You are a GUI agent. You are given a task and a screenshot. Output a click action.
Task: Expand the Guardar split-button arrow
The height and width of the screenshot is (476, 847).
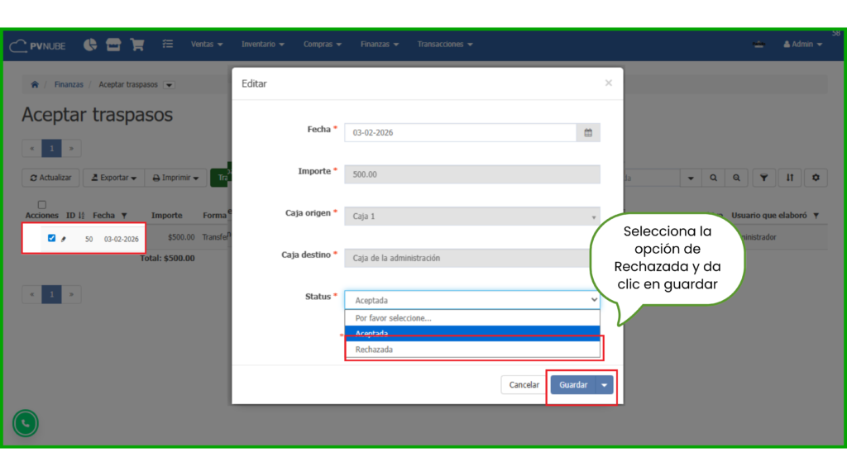coord(605,385)
